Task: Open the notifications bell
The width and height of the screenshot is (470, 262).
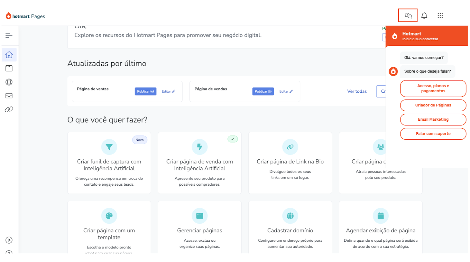Action: [x=424, y=16]
